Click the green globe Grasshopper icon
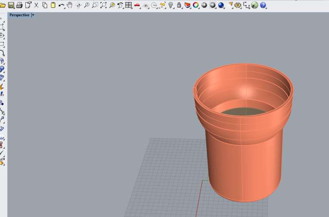The width and height of the screenshot is (329, 217). (x=254, y=5)
